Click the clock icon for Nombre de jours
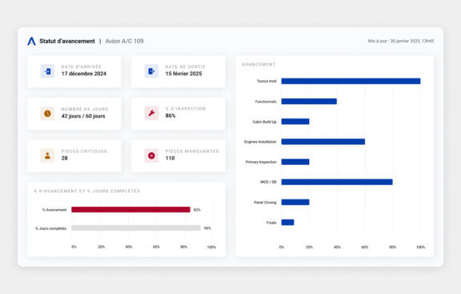This screenshot has height=294, width=461. click(x=47, y=113)
